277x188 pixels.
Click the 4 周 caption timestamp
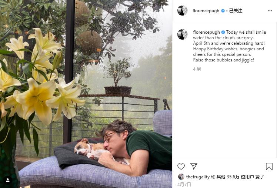coord(197,69)
